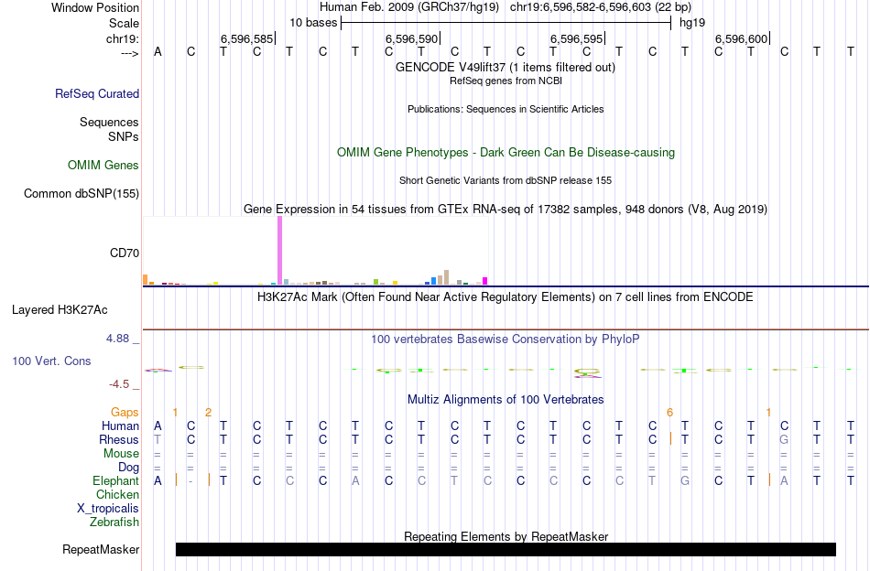Click the orange gap count 6
The height and width of the screenshot is (571, 870).
tap(669, 413)
